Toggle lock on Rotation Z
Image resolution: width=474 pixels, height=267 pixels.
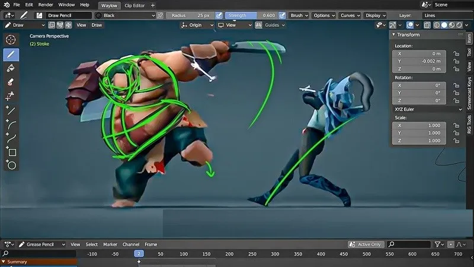click(x=456, y=100)
